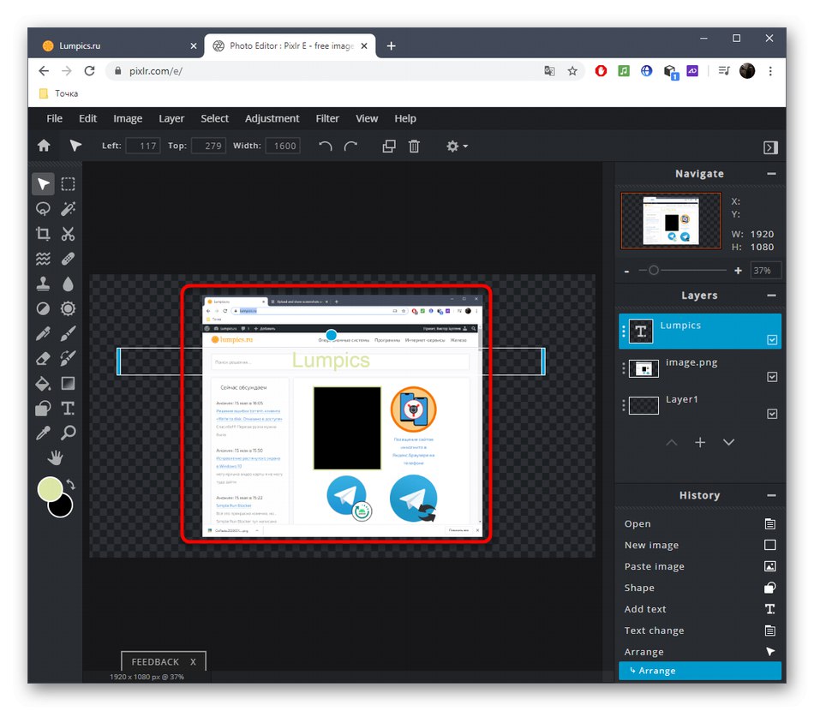Pick the Eyedropper color picker tool
The image size is (814, 711).
pos(43,433)
